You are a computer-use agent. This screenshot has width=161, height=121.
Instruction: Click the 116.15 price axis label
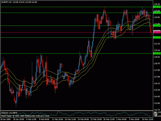tap(157, 83)
